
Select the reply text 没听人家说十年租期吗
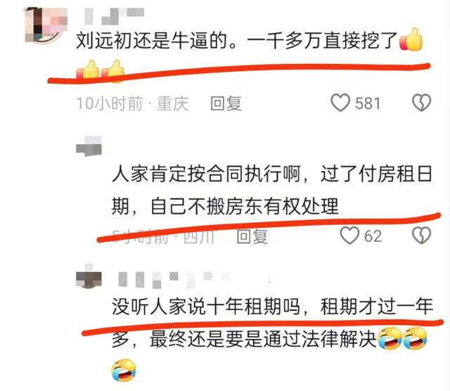coord(206,307)
